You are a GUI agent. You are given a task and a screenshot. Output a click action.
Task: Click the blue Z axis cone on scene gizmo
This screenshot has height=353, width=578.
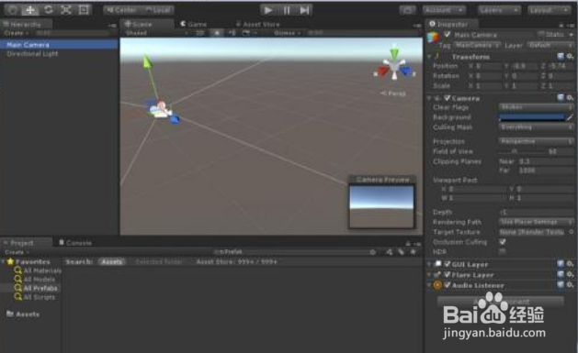point(406,71)
